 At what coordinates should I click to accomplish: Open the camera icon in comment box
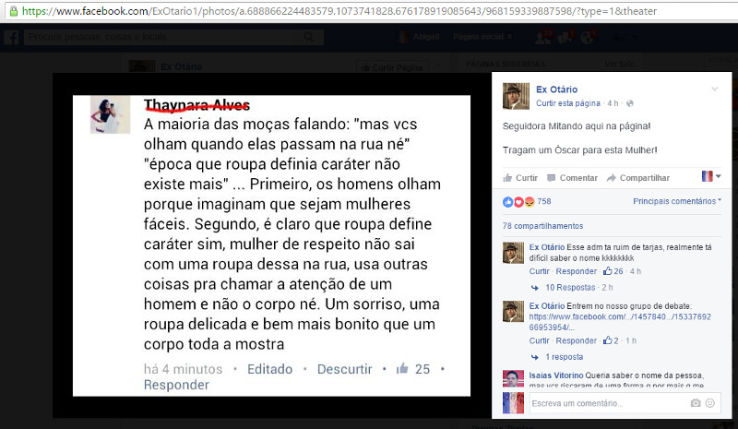(696, 403)
